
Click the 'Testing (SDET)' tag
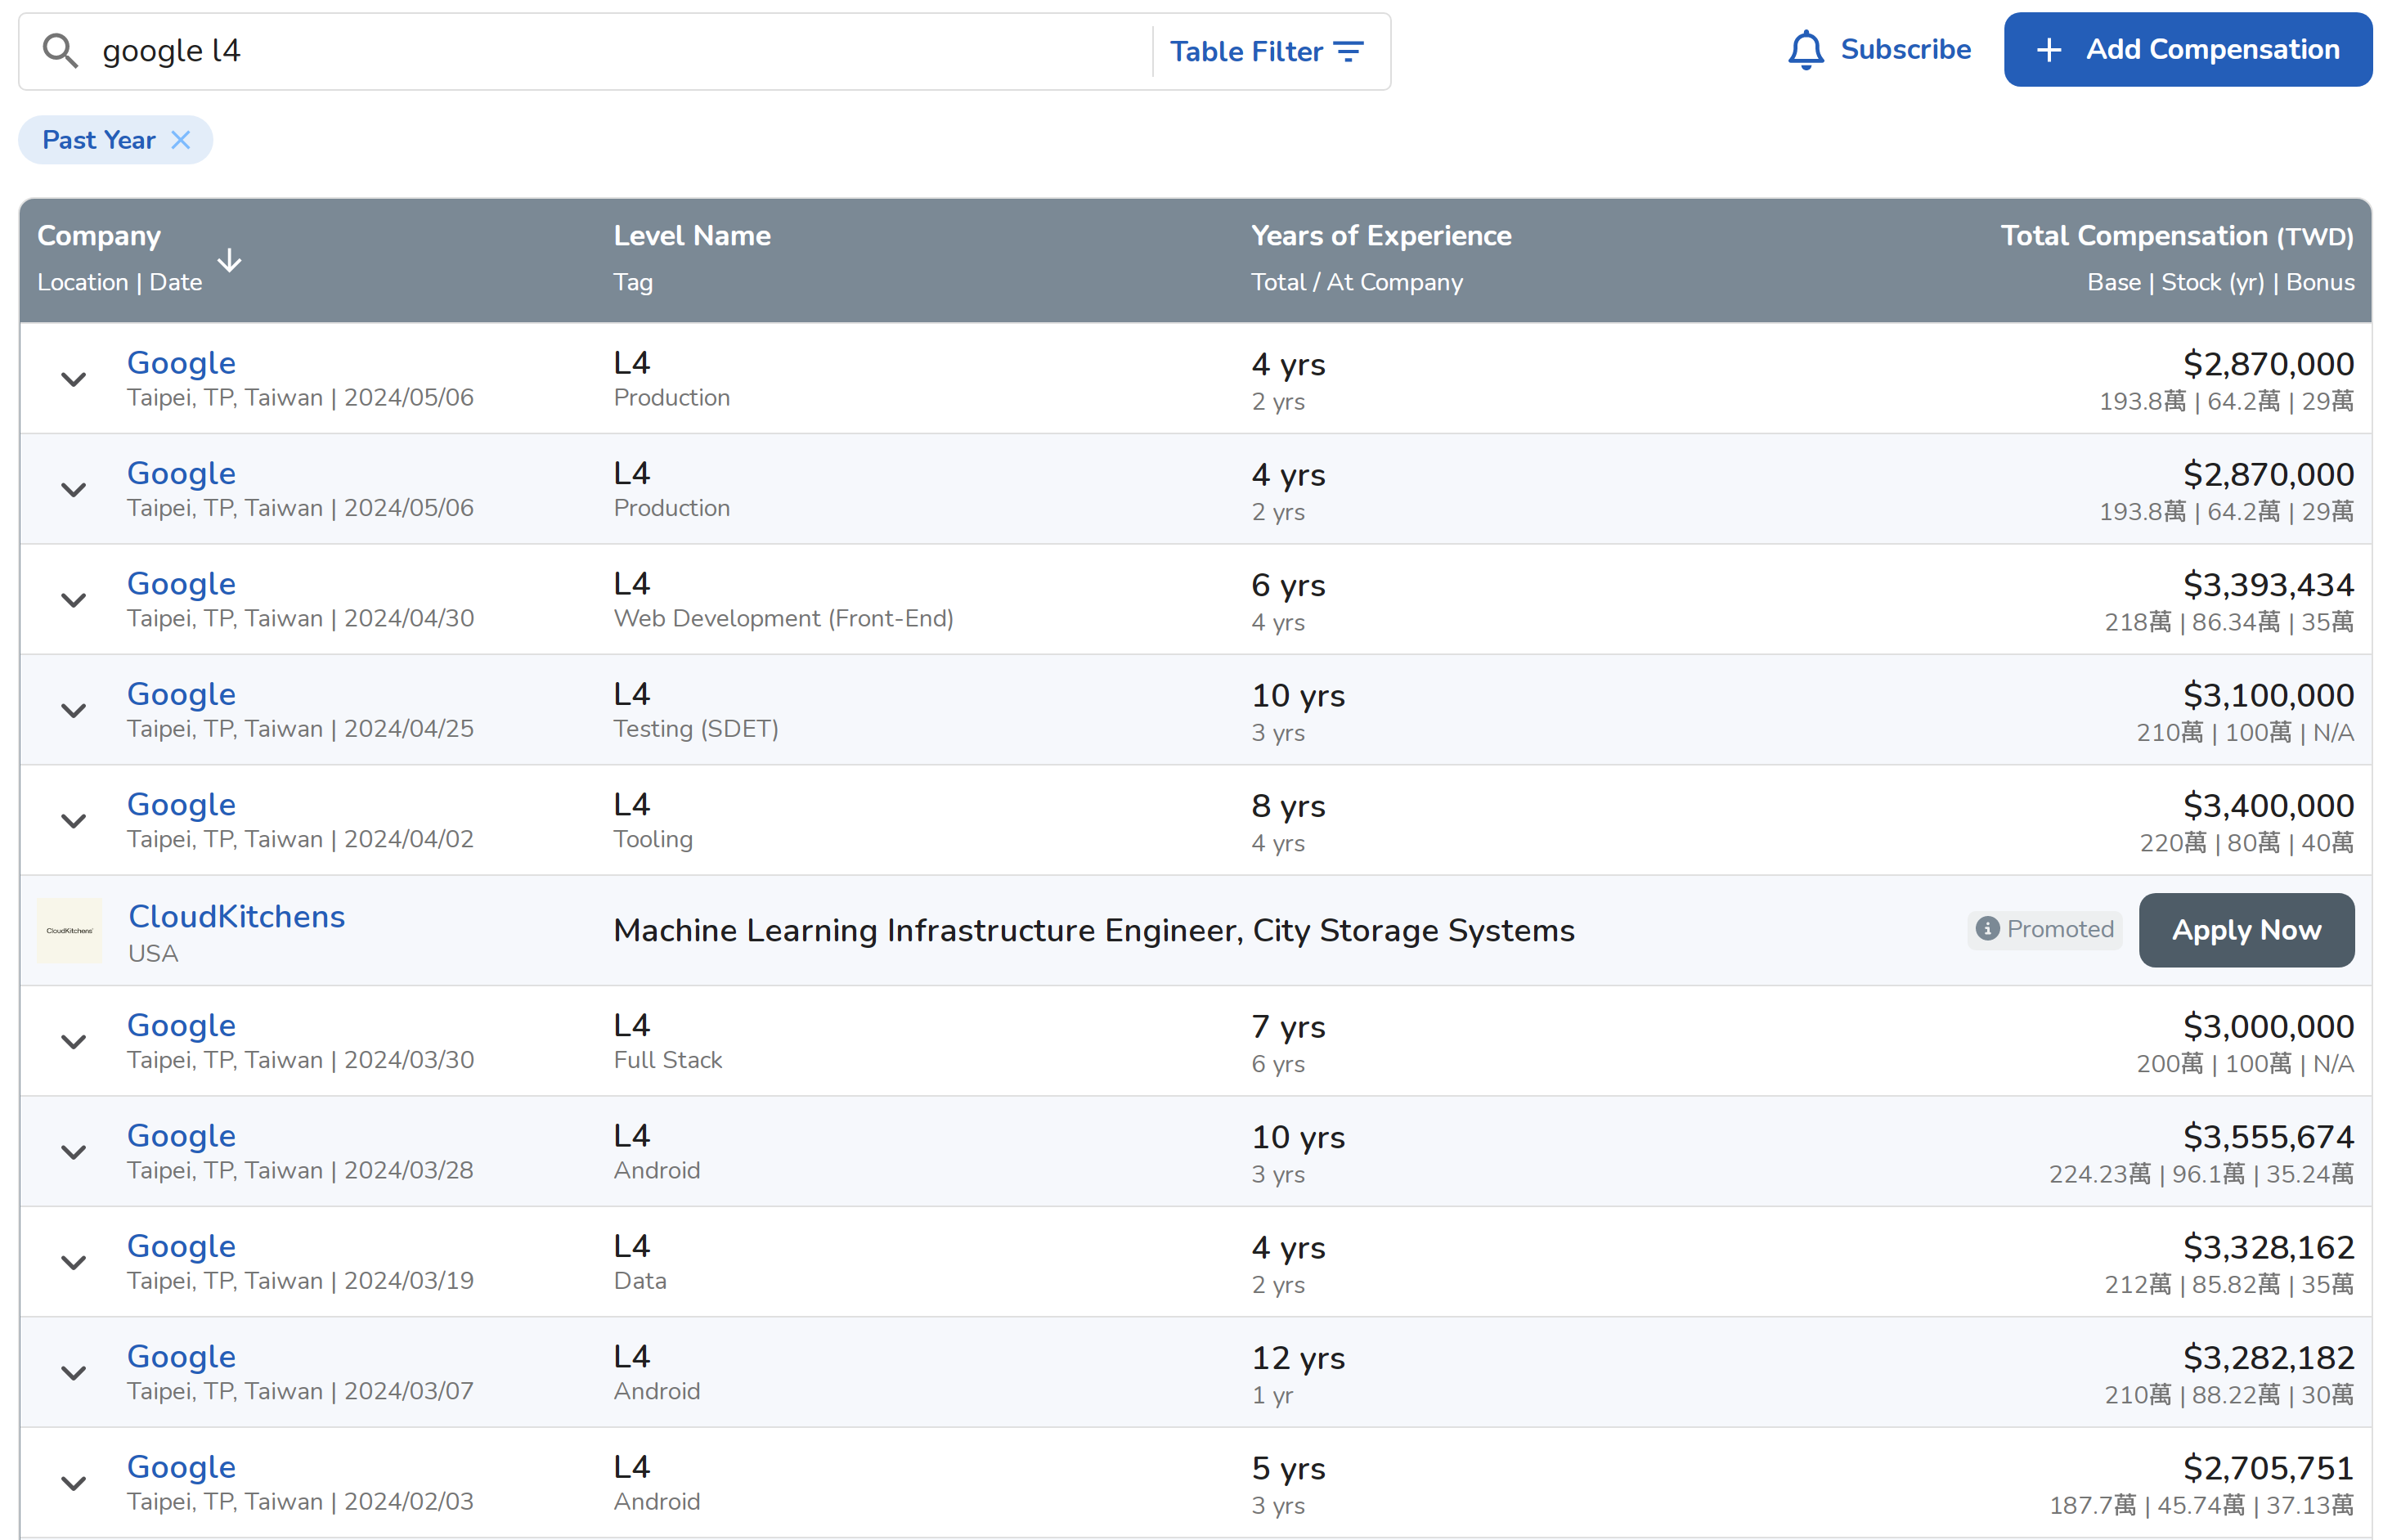(x=696, y=729)
